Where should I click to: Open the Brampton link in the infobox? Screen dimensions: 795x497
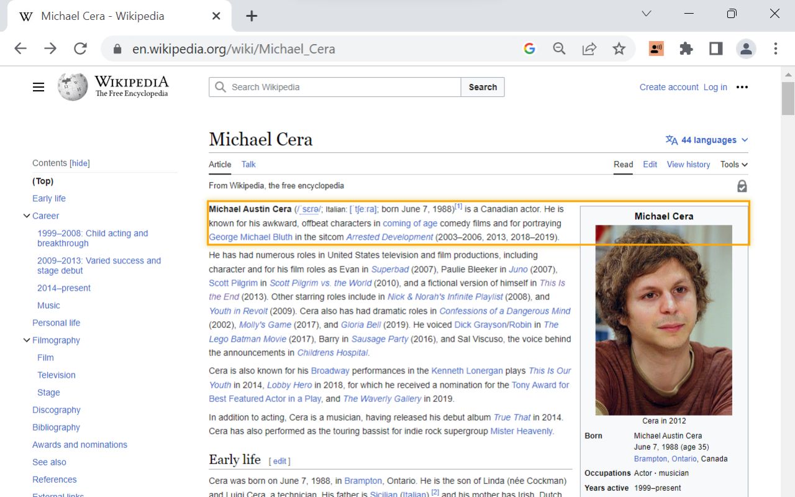tap(650, 458)
